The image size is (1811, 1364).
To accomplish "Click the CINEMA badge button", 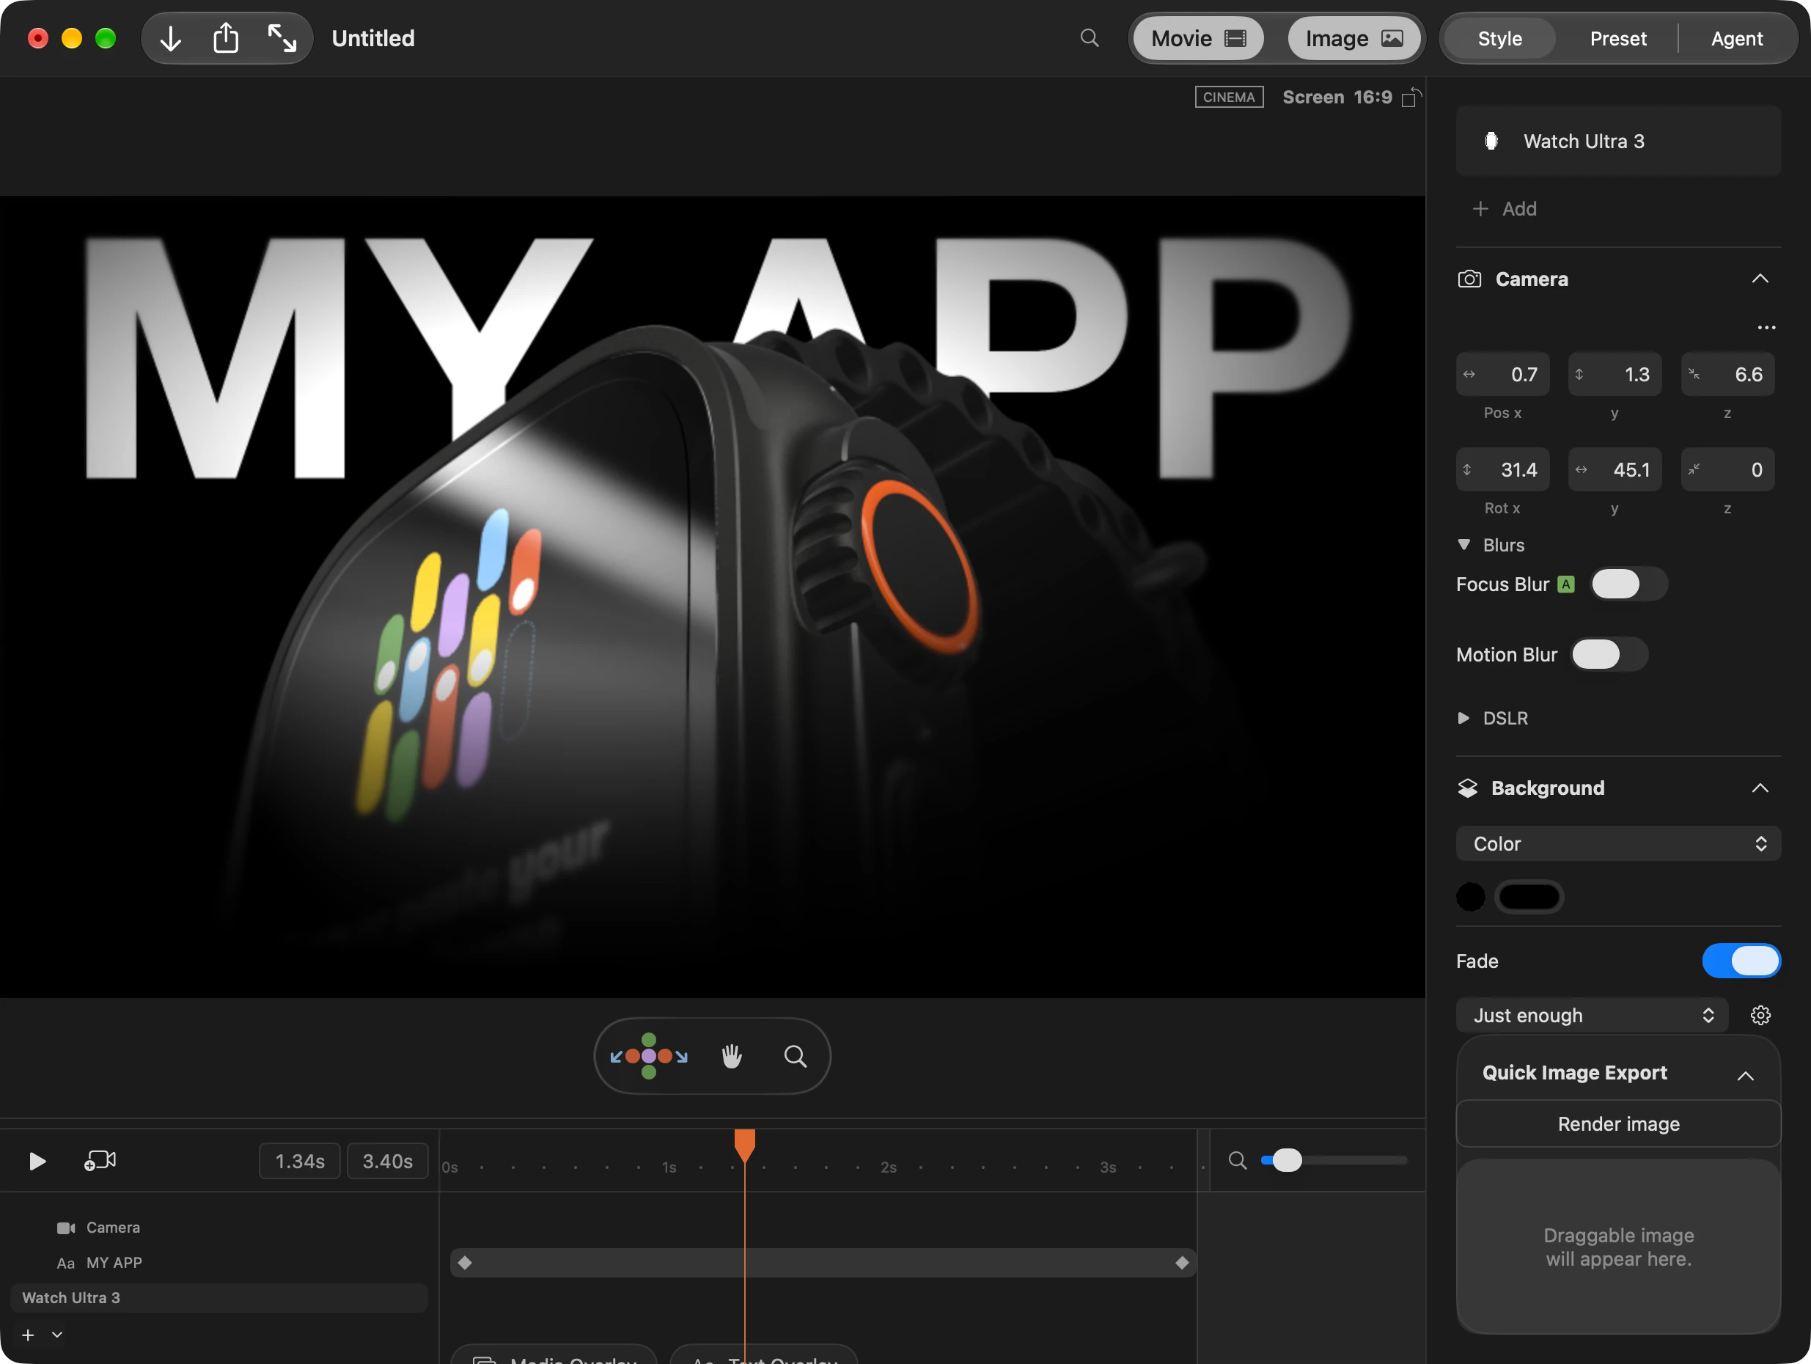I will pos(1228,98).
